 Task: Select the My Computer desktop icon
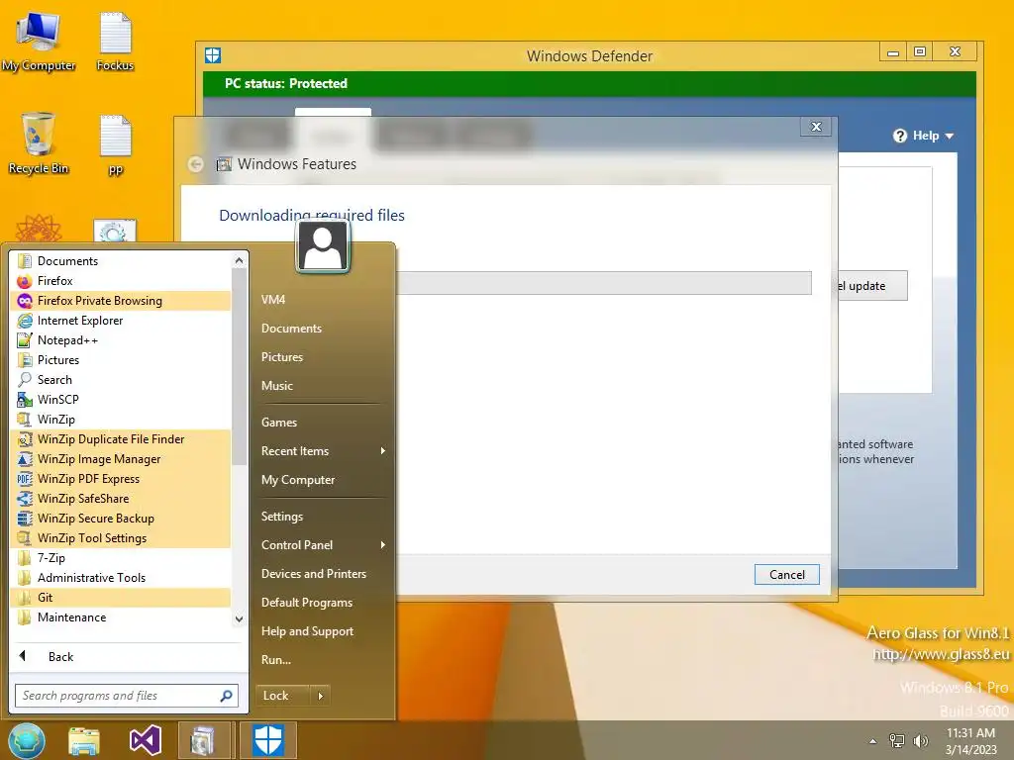coord(39,42)
